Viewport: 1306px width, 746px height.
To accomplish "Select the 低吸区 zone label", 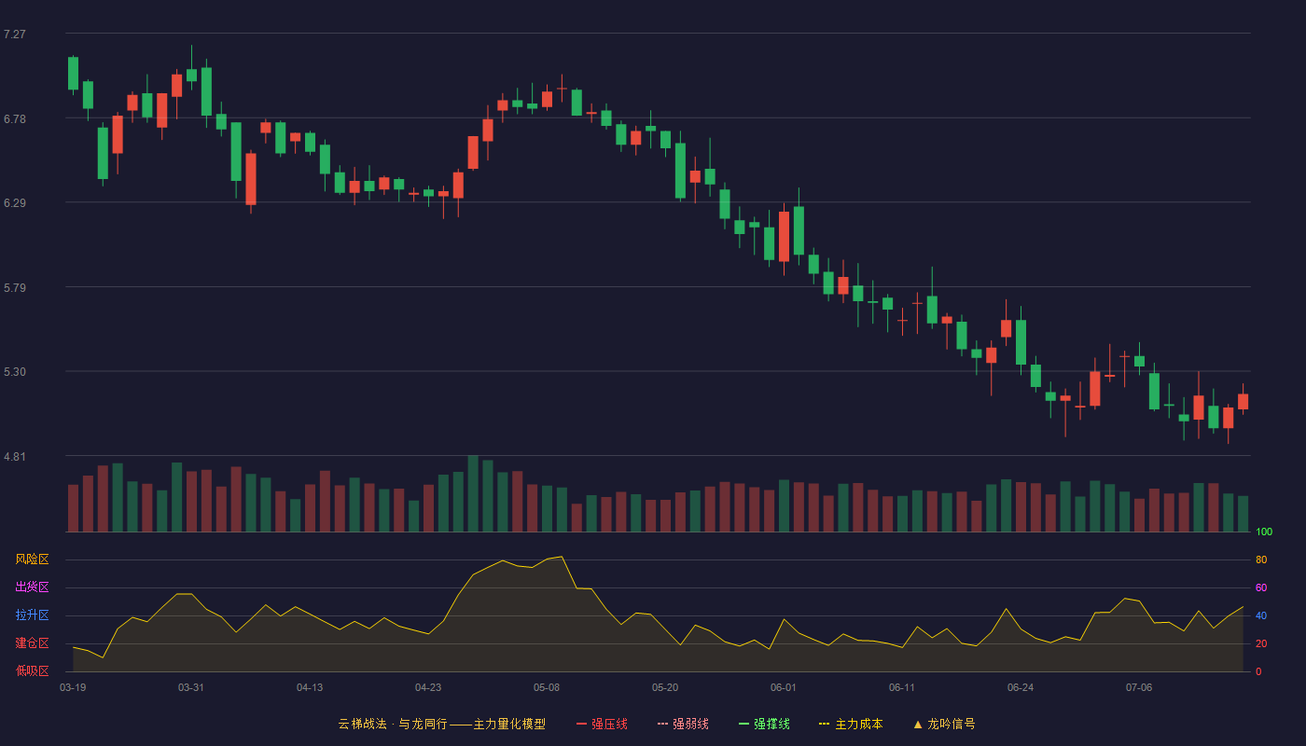I will [x=32, y=670].
